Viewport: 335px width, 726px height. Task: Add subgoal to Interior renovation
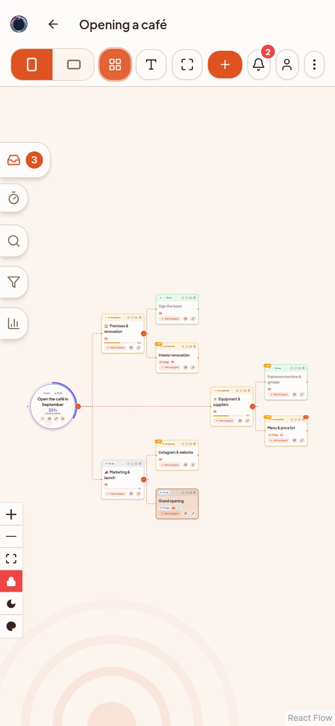pyautogui.click(x=170, y=367)
